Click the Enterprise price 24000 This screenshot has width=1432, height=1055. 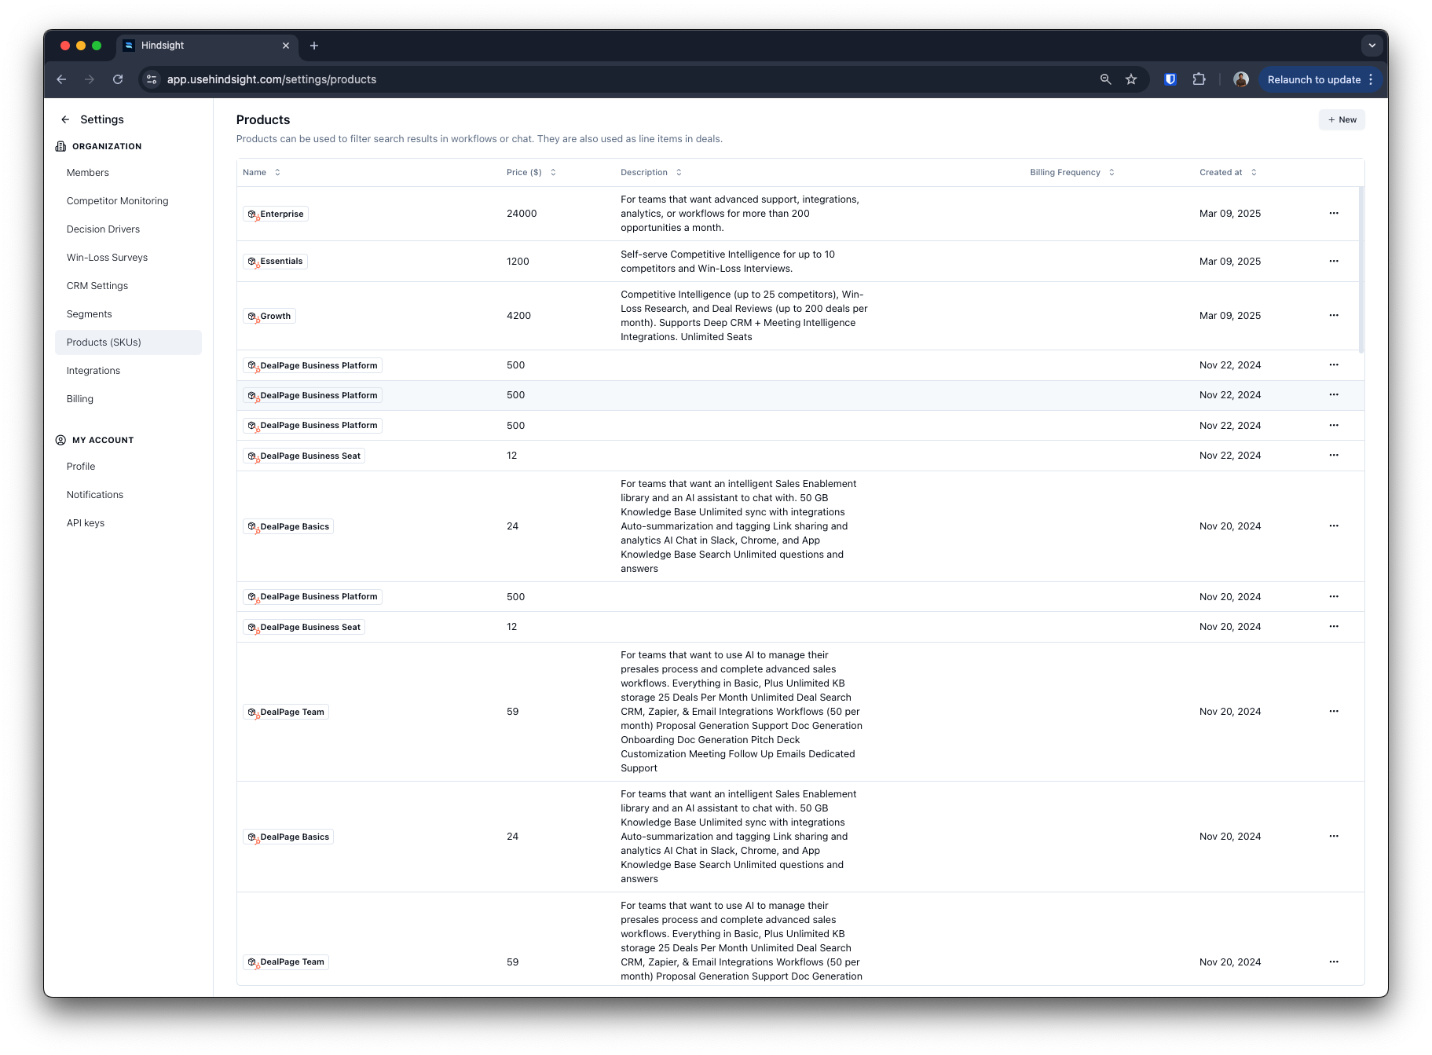(x=522, y=214)
